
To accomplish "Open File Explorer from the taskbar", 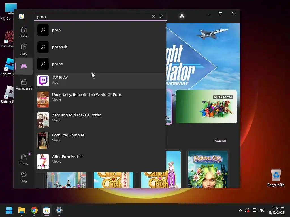I will point(22,210).
